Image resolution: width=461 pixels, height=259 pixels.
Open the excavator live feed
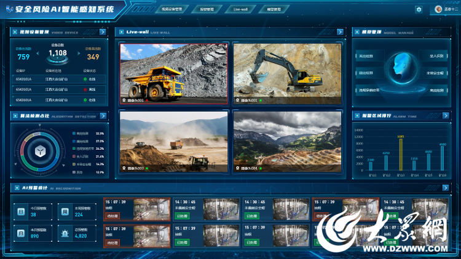click(x=287, y=74)
